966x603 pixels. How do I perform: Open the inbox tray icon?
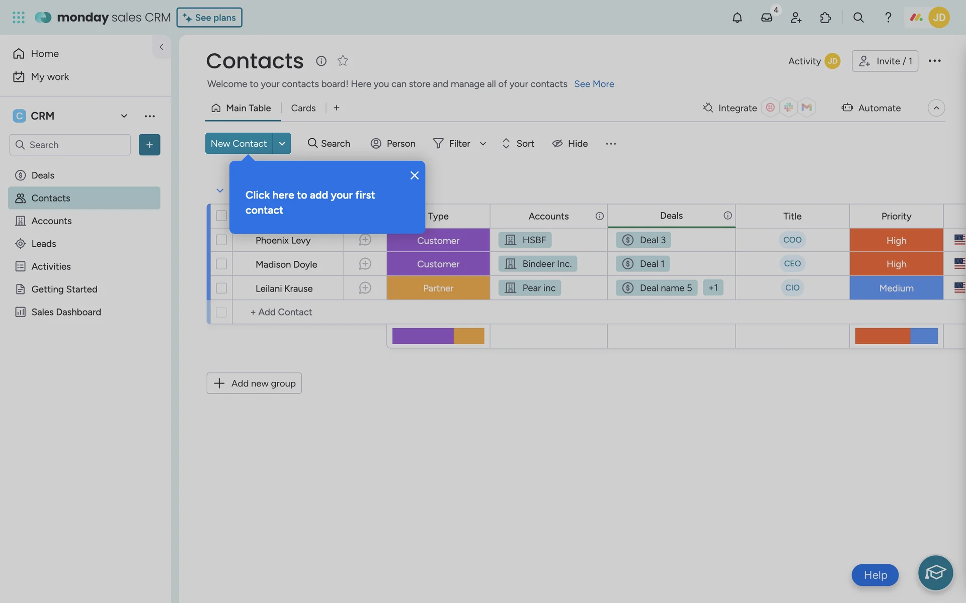[766, 18]
